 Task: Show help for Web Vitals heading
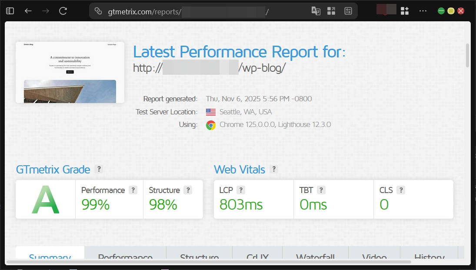(274, 169)
